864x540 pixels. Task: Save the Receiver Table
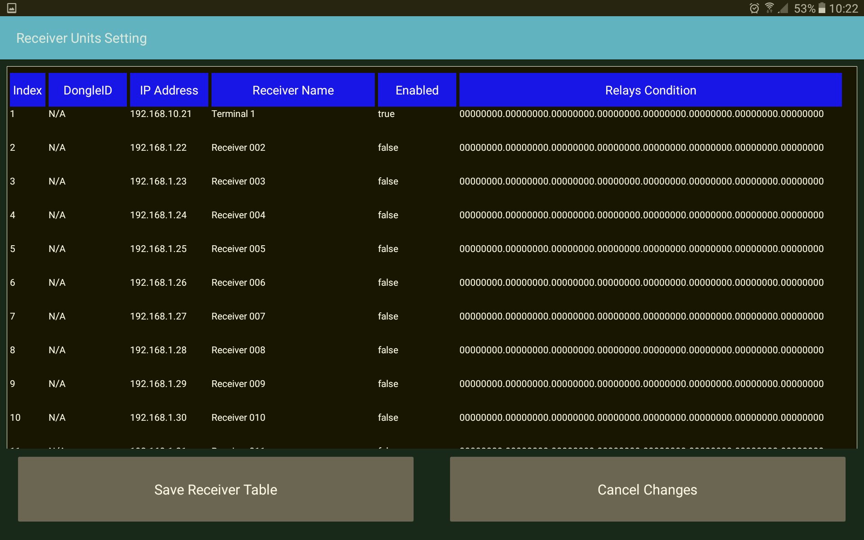click(x=216, y=489)
